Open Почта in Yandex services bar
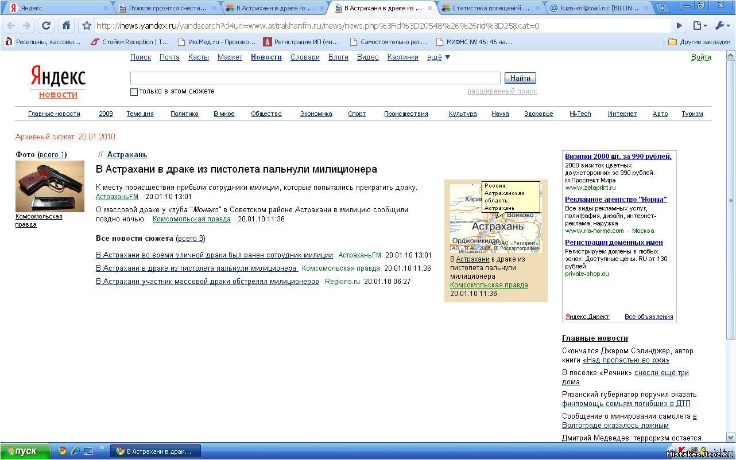Viewport: 736px width, 460px height. coord(169,57)
